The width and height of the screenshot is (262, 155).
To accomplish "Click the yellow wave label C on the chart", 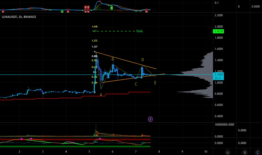I will [136, 84].
